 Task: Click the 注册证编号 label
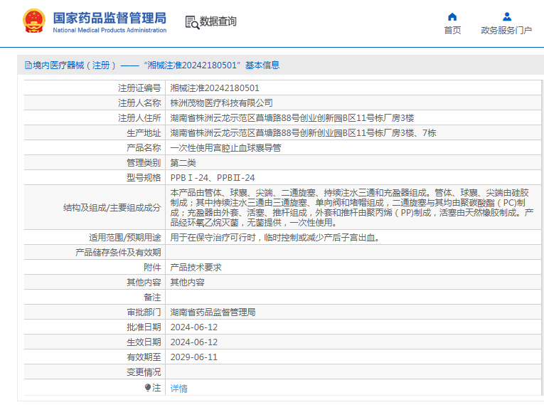point(139,88)
